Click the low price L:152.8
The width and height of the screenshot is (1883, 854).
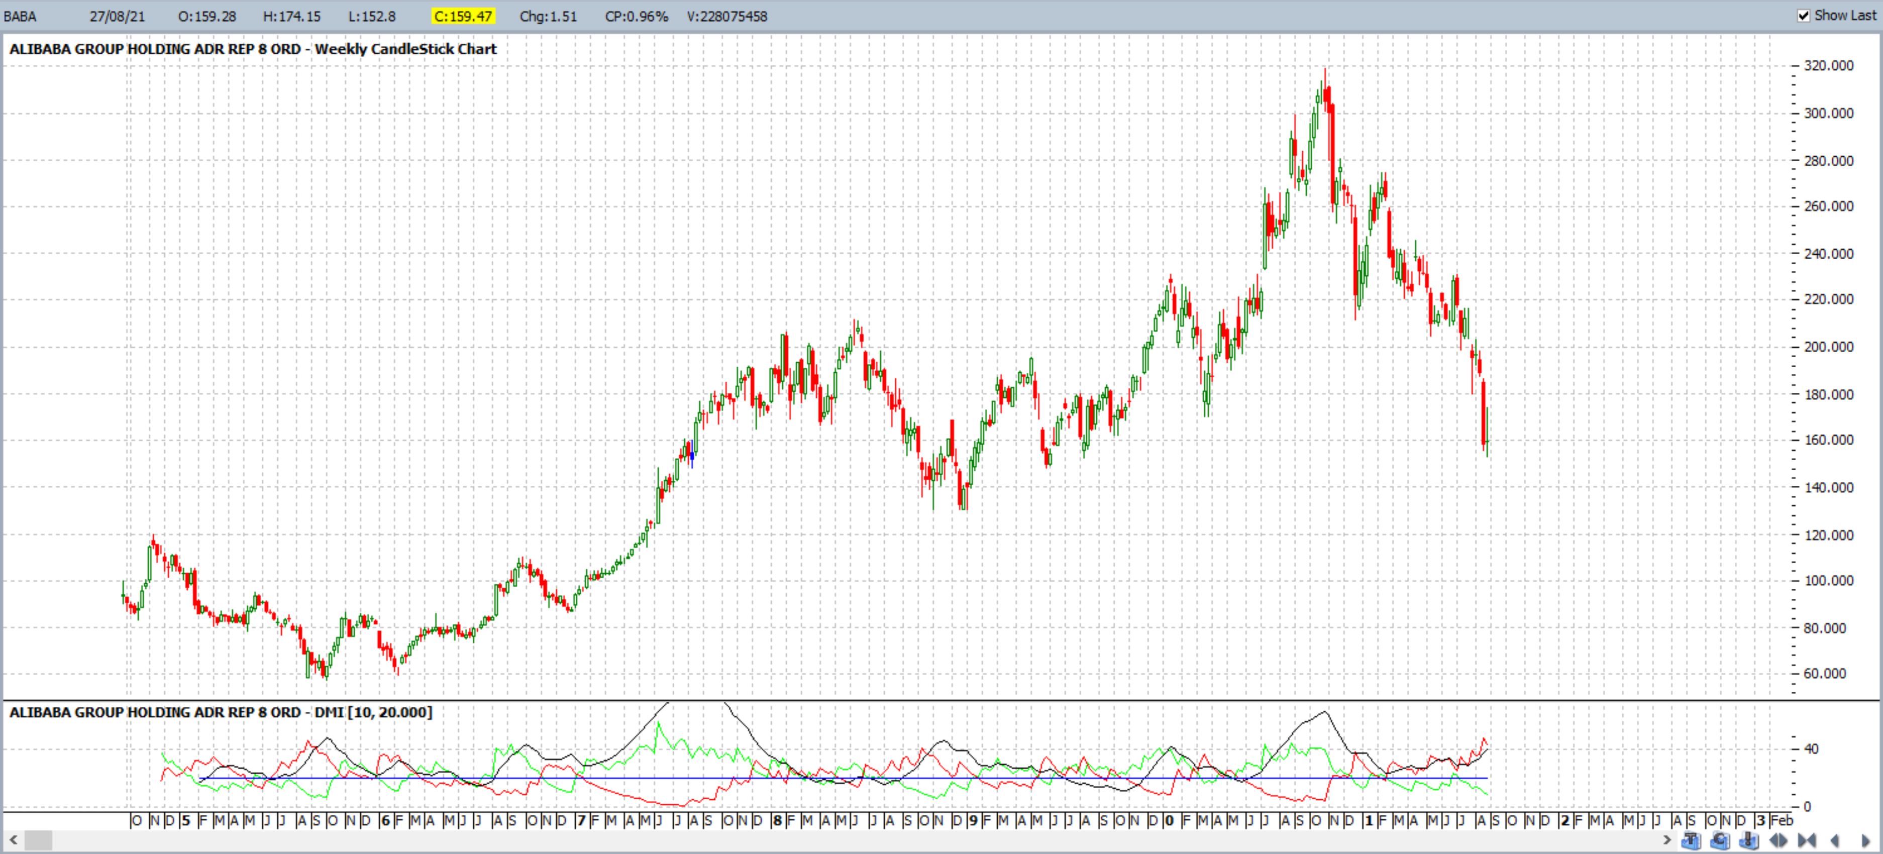pyautogui.click(x=372, y=16)
